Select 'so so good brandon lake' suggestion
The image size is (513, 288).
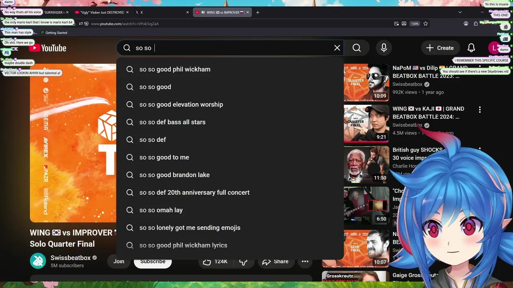coord(230,175)
